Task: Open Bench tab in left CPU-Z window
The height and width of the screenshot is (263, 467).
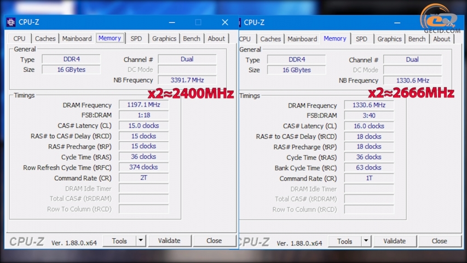Action: pyautogui.click(x=192, y=38)
